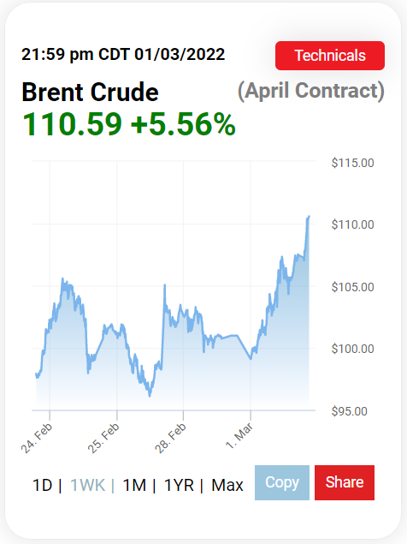Select the 1WK time range
This screenshot has height=544, width=407.
coord(87,485)
